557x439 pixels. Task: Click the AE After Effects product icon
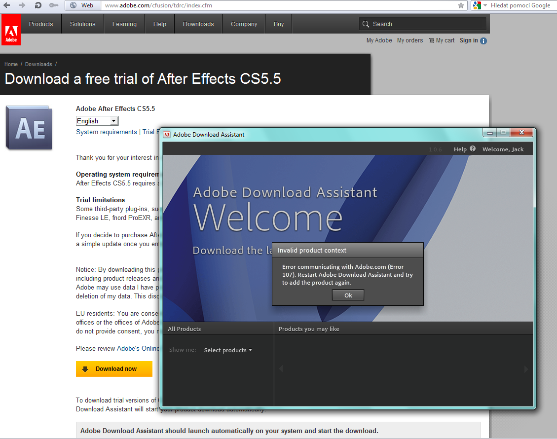tap(29, 128)
